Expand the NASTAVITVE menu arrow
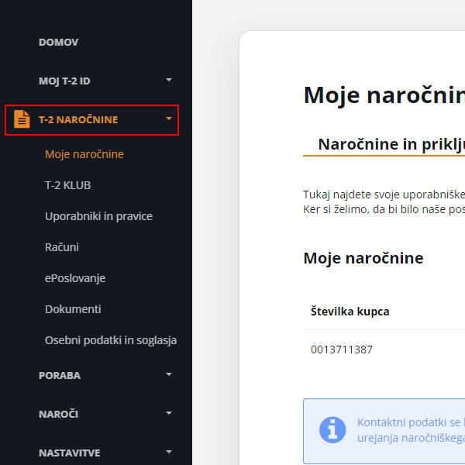The image size is (465, 465). pos(169,452)
